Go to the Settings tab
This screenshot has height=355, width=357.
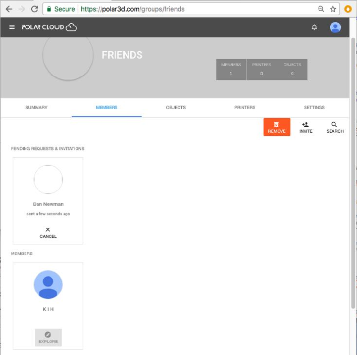(314, 108)
